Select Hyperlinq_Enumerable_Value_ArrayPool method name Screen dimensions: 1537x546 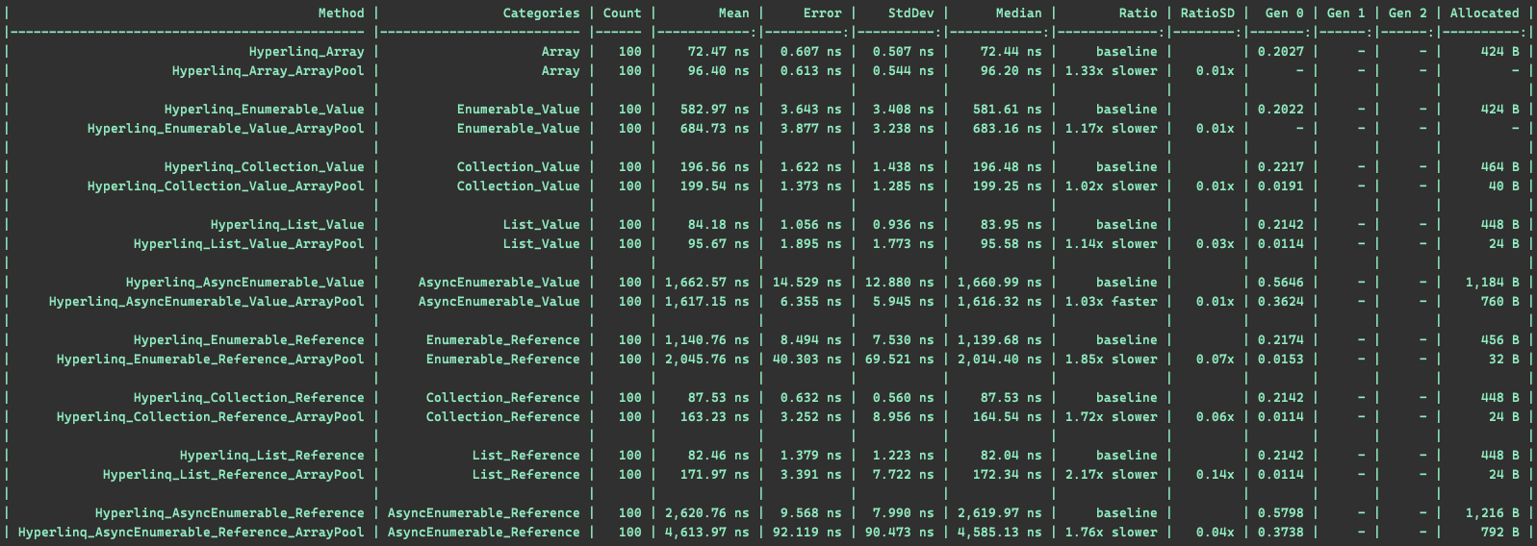click(226, 129)
